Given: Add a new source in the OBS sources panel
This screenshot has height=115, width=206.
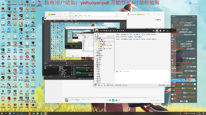Looking at the screenshot, I should point(60,76).
